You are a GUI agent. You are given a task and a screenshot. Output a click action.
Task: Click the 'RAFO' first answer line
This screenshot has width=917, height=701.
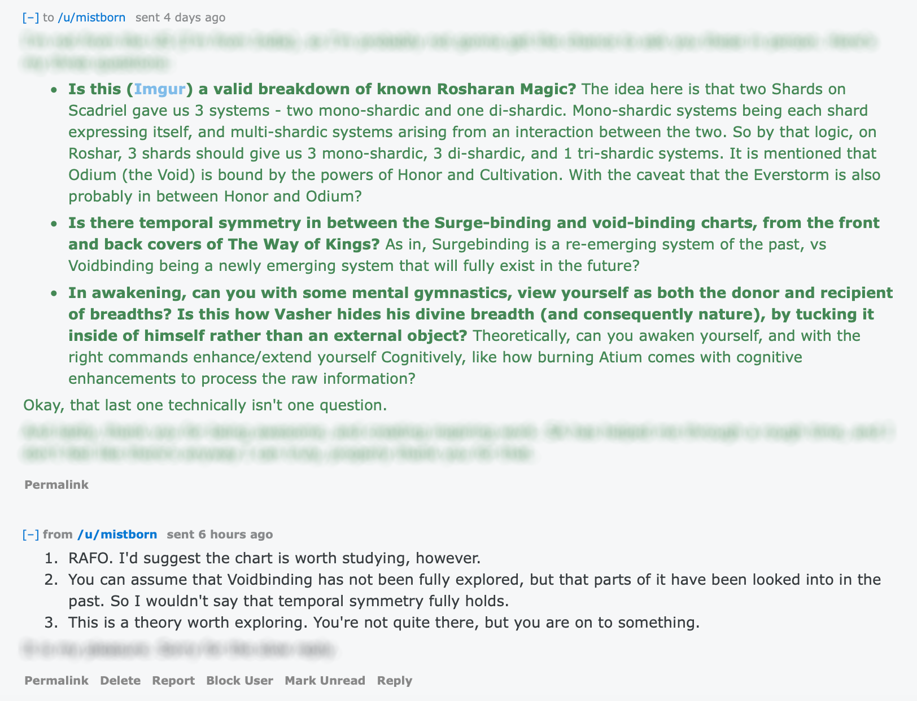tap(274, 559)
